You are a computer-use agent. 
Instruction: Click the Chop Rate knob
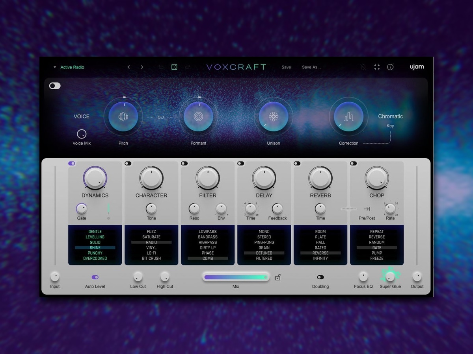[390, 208]
